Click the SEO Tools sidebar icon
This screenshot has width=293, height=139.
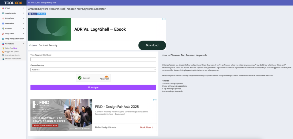(3, 29)
